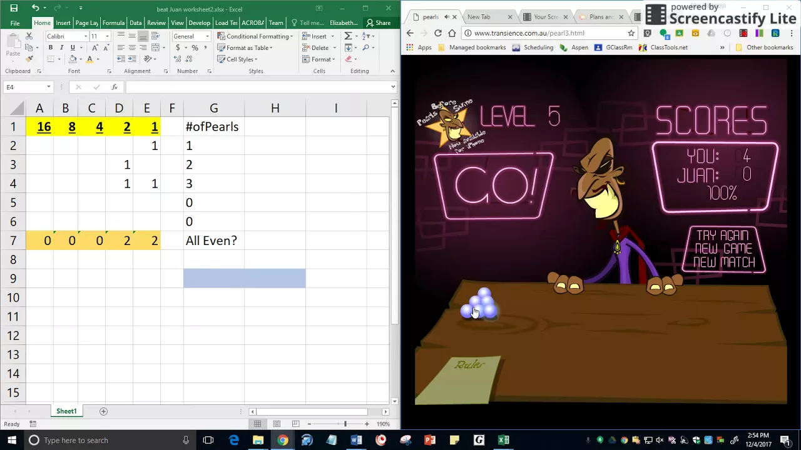Viewport: 801px width, 450px height.
Task: Click the Clear eraser icon
Action: pyautogui.click(x=349, y=59)
